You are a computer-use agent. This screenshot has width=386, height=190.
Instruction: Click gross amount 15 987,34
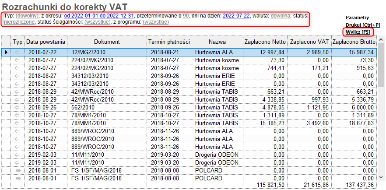tap(361, 52)
